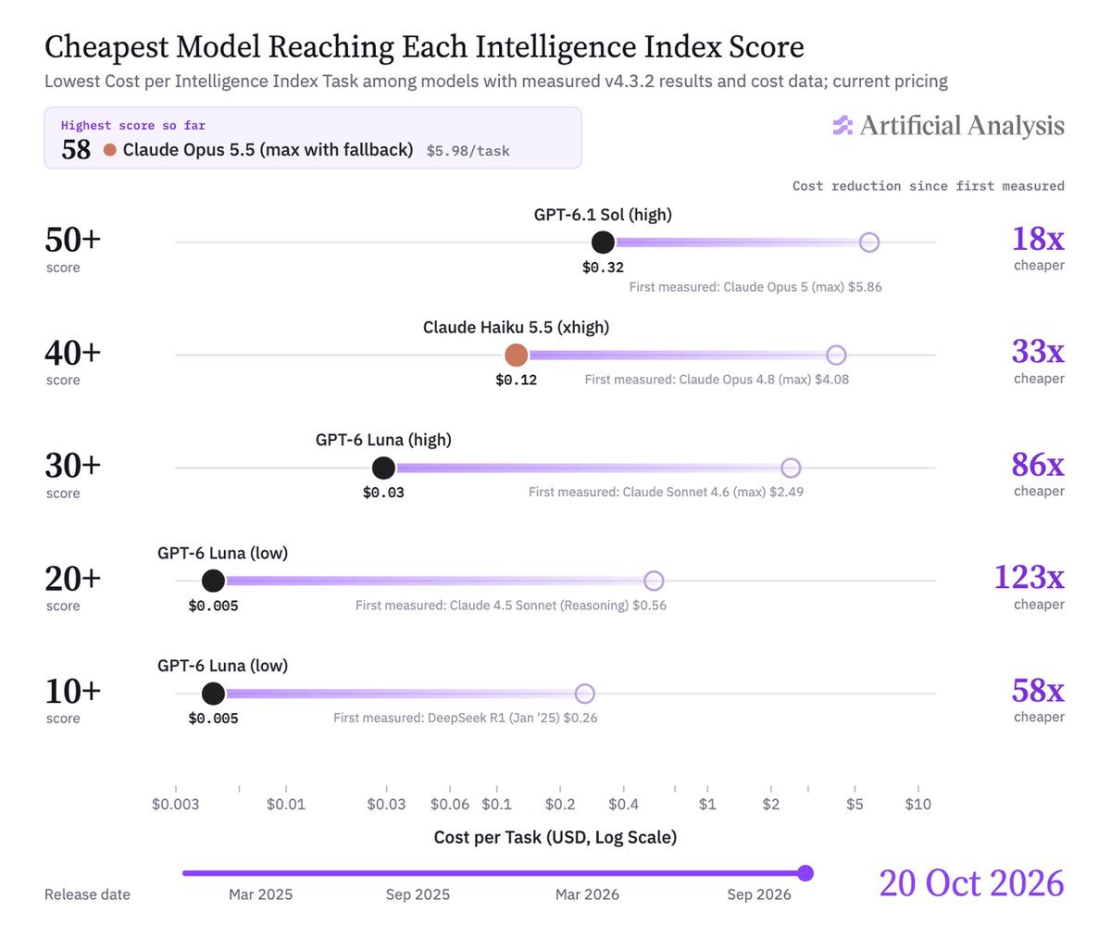Click GPT-6 Luna (low) dot in 10+ row
Screen dimensions: 1111x925
click(213, 694)
